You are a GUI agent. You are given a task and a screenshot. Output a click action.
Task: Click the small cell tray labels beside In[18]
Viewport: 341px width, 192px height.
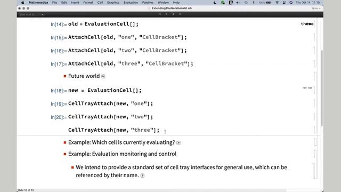click(307, 88)
